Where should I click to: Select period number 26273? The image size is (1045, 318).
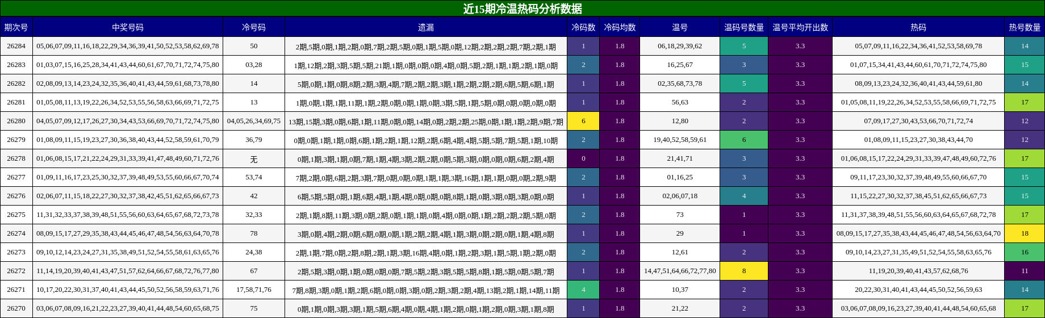16,252
